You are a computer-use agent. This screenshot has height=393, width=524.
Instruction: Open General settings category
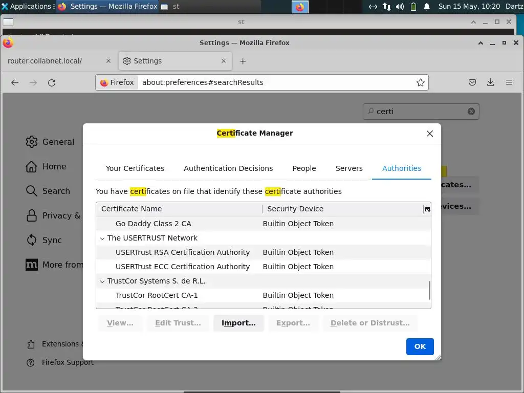[x=50, y=142]
